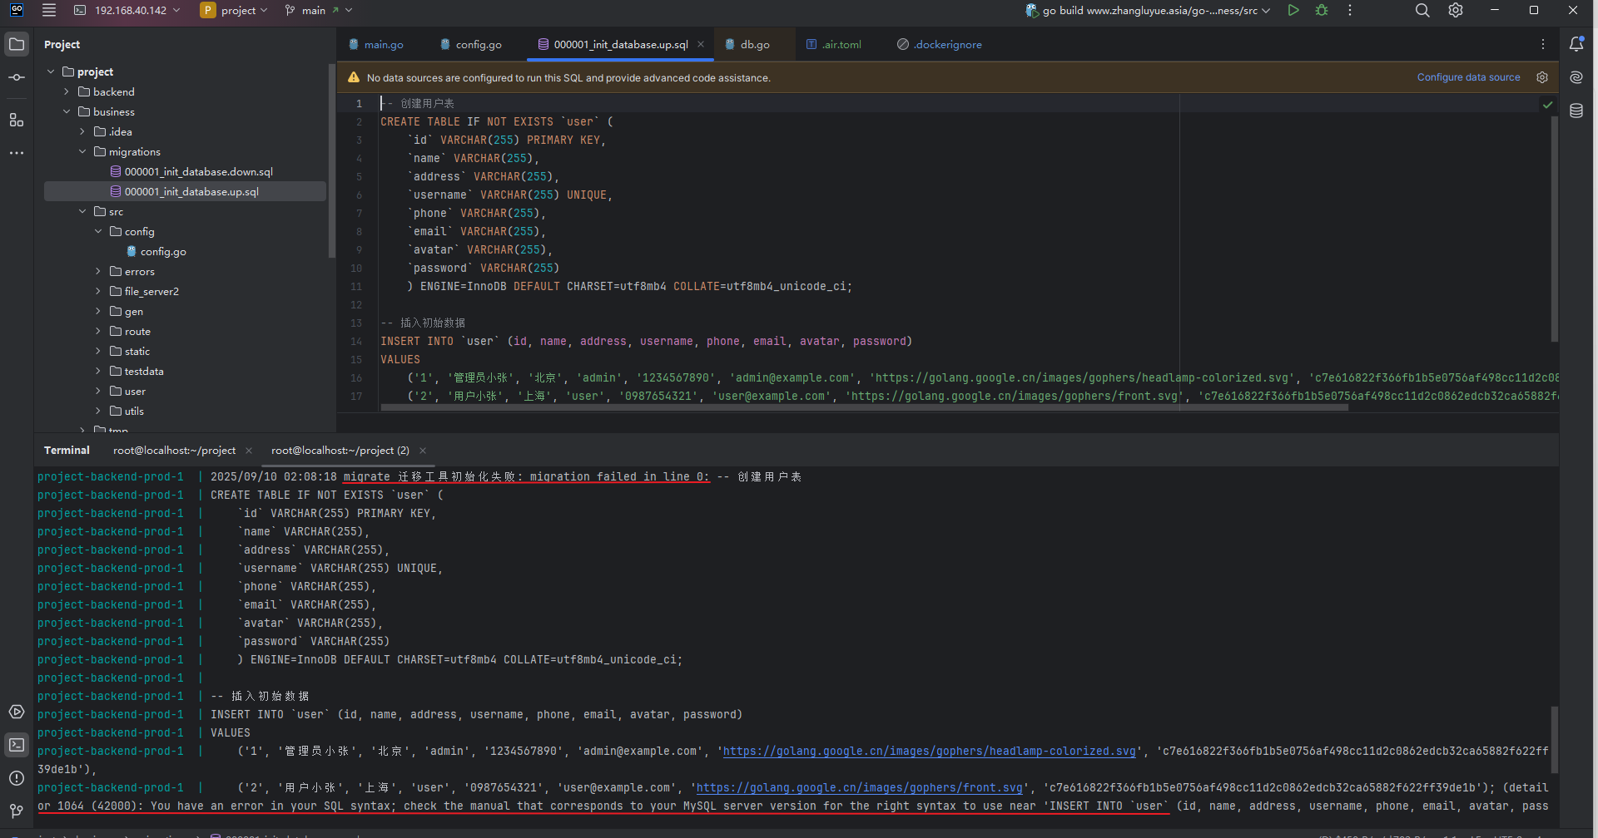Expand the testdata folder
Screen dimensions: 1598x838
pyautogui.click(x=98, y=371)
